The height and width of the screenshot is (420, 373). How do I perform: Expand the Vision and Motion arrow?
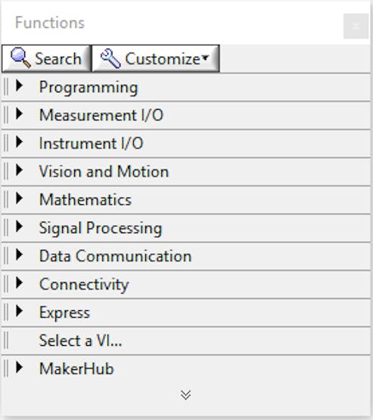click(19, 170)
